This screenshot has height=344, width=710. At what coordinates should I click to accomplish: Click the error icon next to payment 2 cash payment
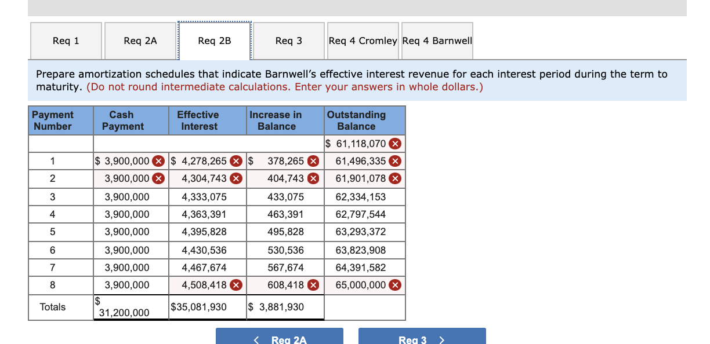tap(158, 178)
